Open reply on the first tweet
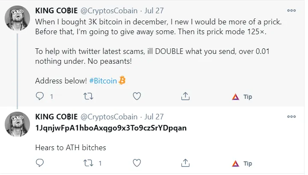The height and width of the screenshot is (175, 308). coord(40,96)
